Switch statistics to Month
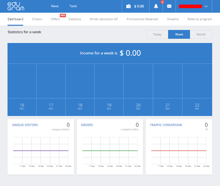 pos(201,34)
